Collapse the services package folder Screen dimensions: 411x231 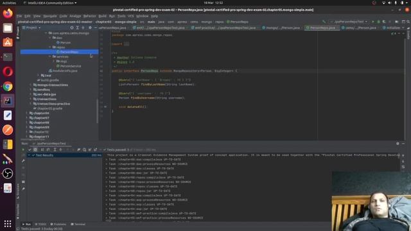[50, 56]
